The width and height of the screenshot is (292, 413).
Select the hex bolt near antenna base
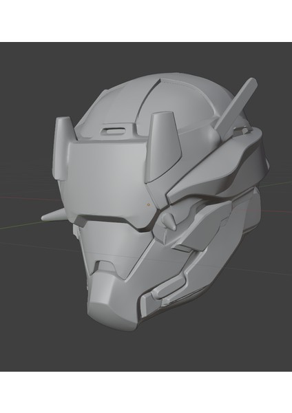pyautogui.click(x=241, y=130)
